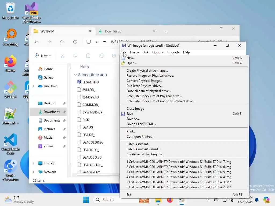Expand the OneDrive tree node
275x206 pixels.
(x=34, y=86)
